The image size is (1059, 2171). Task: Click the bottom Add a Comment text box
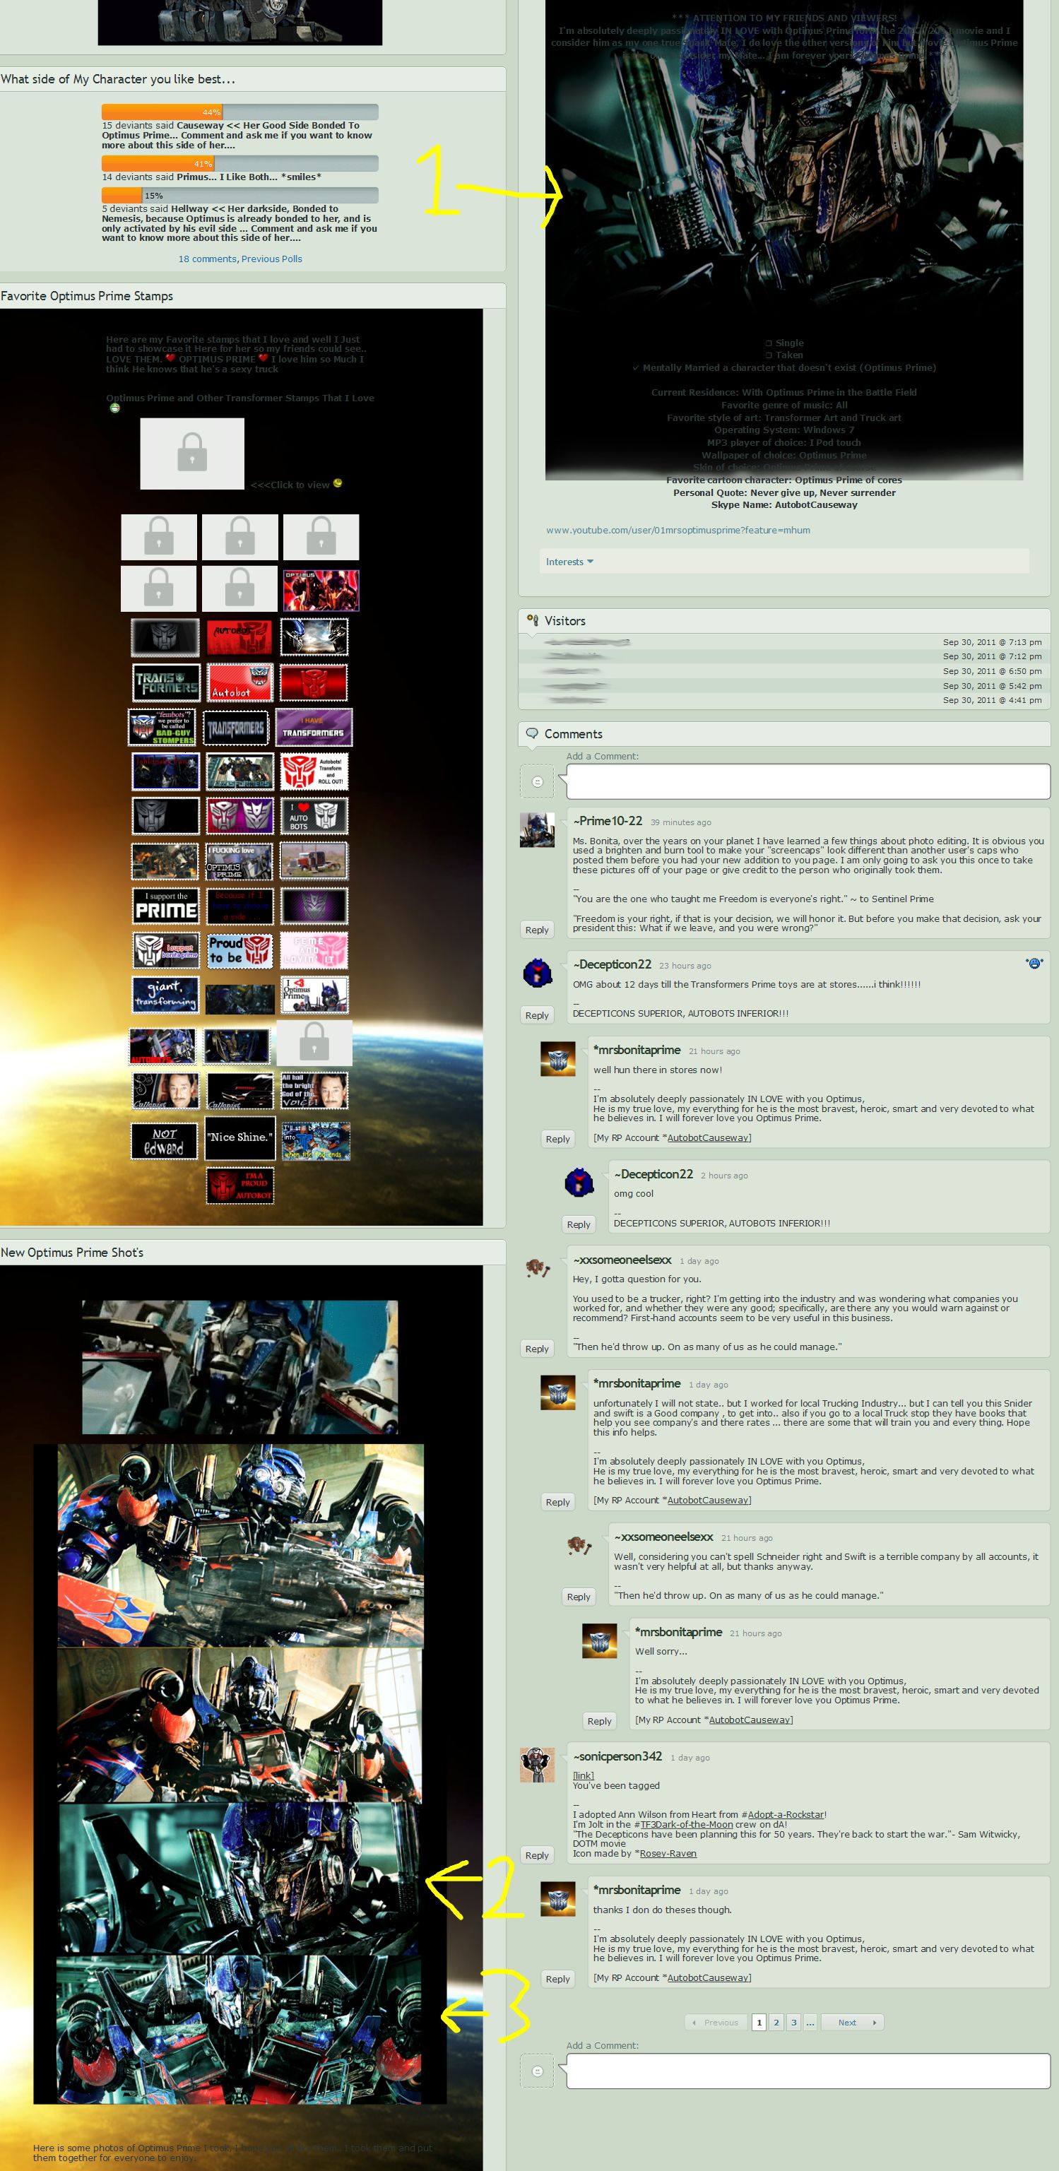tap(807, 2071)
